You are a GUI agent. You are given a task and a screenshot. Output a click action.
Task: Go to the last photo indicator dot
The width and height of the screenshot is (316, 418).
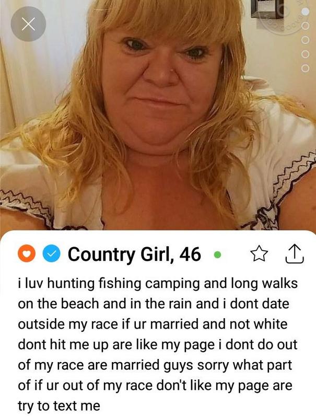(x=306, y=68)
